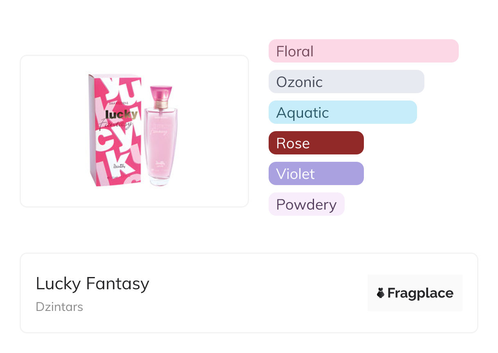Click the Dzintars logo on the box
This screenshot has width=498, height=353.
pos(119,168)
